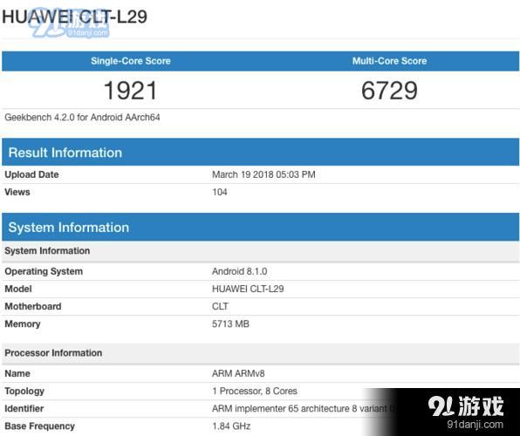Click the Base Frequency label

(x=39, y=426)
